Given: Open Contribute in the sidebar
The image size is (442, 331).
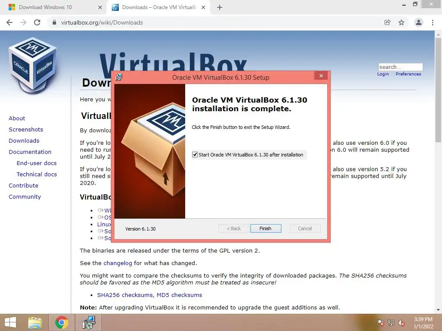Looking at the screenshot, I should click(23, 186).
